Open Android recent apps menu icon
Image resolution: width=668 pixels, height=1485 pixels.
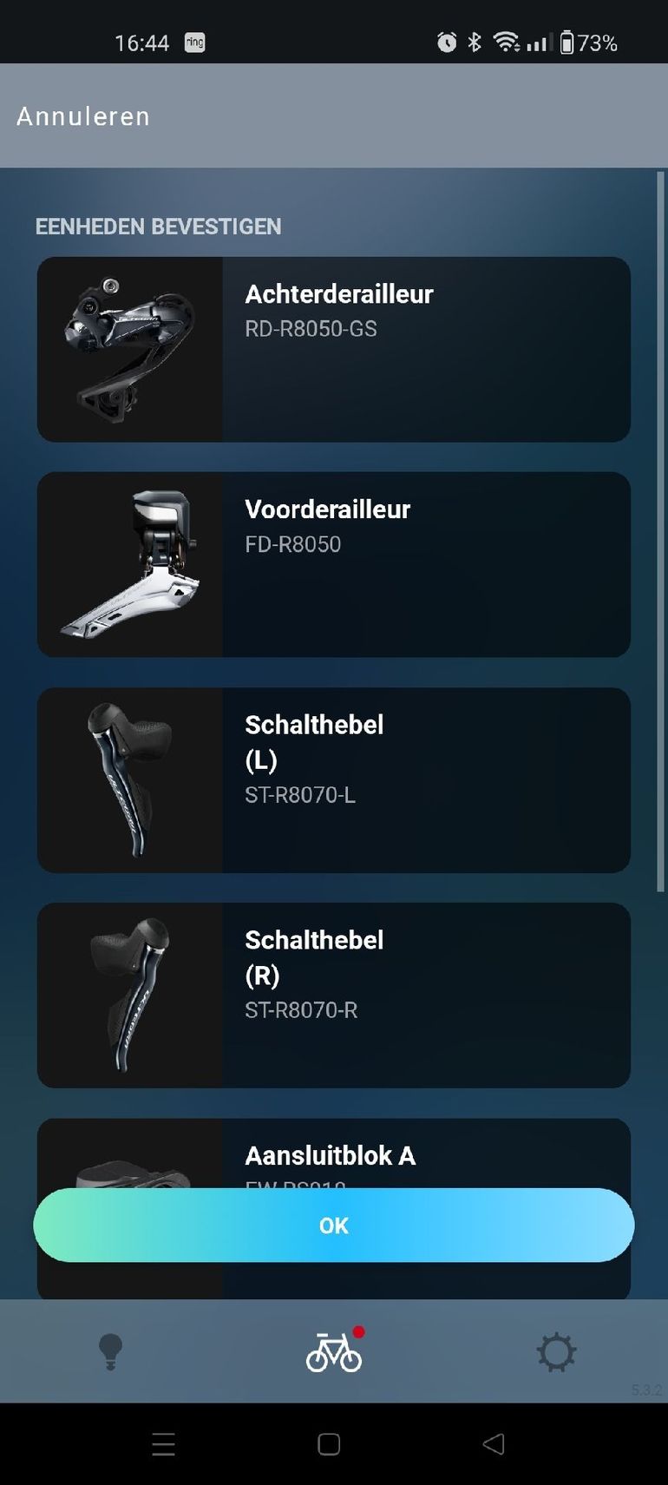pos(164,1443)
